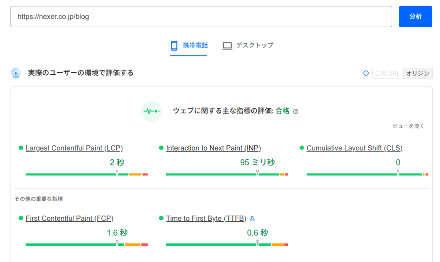Viewport: 440px width, 262px height.
Task: Open the Cumulative Layout Shift (CLS) link
Action: [354, 148]
